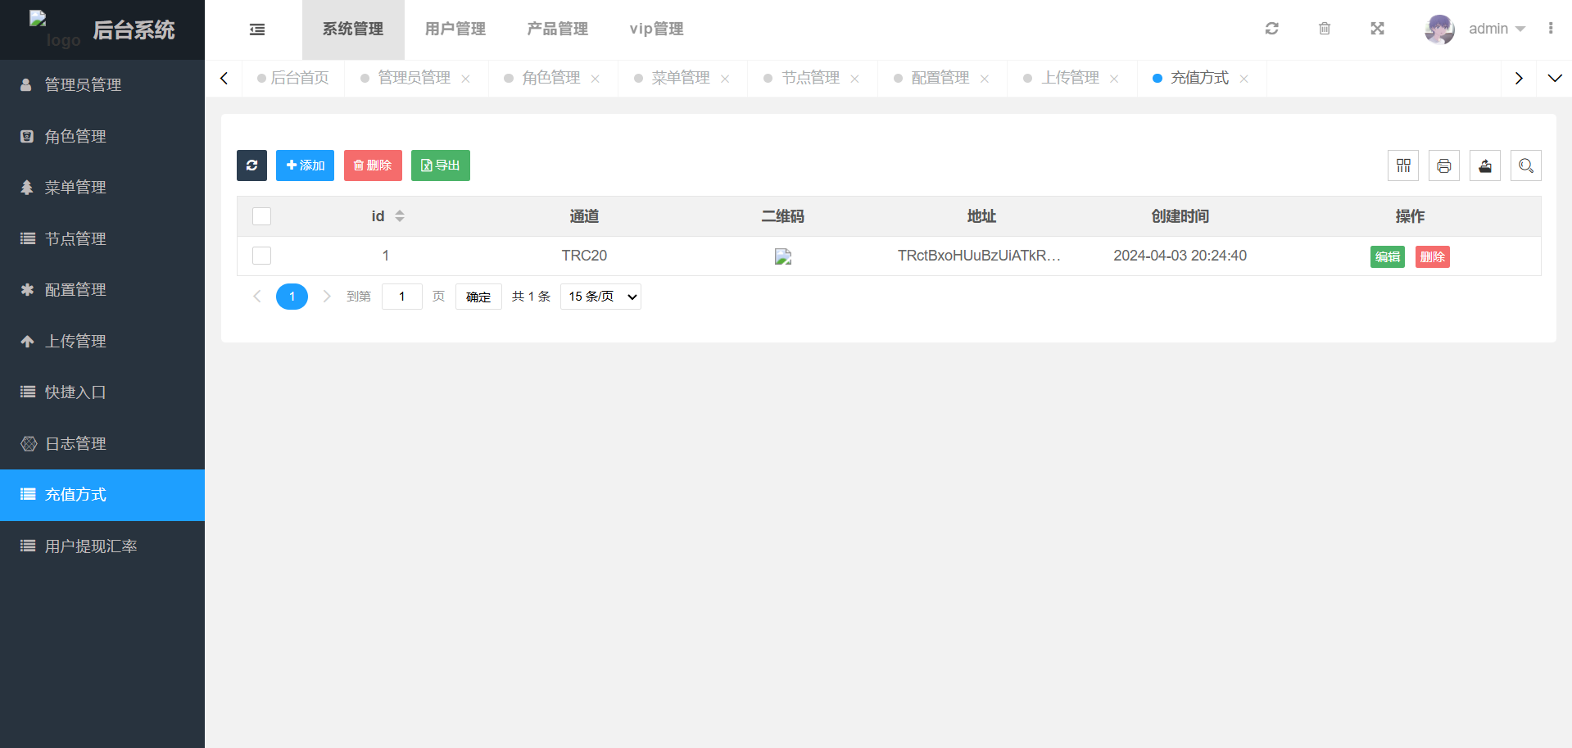Check the TRC20 row checkbox
This screenshot has width=1572, height=748.
261,256
